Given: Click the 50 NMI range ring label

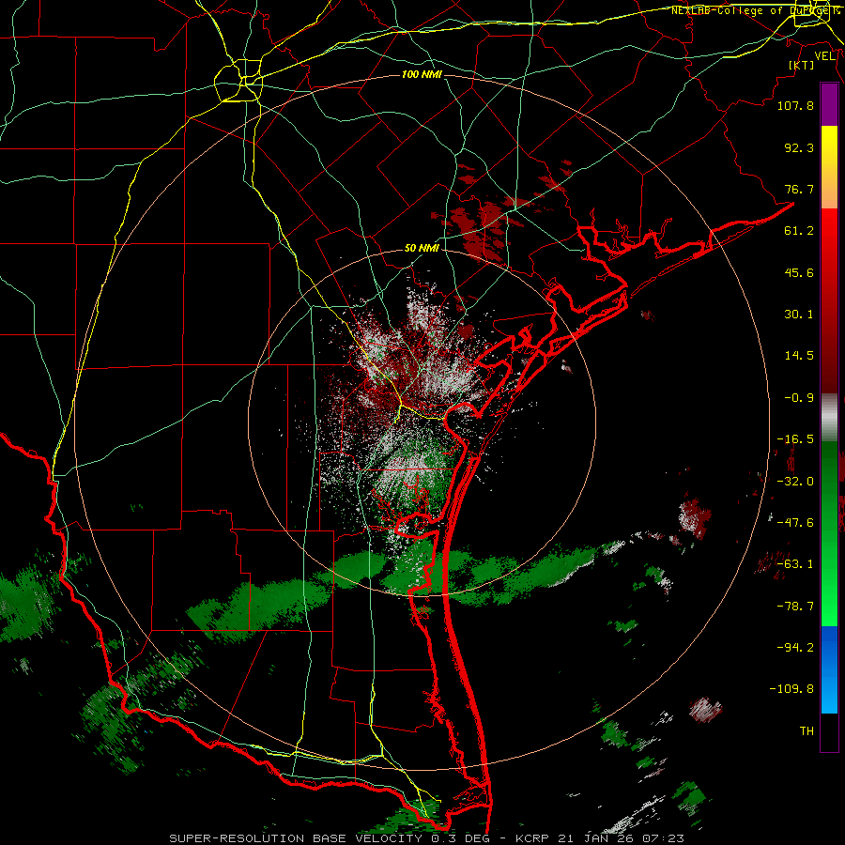Looking at the screenshot, I should (422, 249).
